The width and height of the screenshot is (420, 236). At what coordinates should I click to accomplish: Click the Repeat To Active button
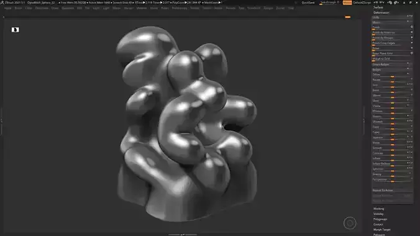[x=392, y=190]
